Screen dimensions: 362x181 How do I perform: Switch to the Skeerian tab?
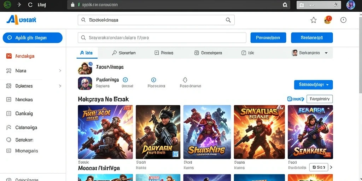click(124, 53)
